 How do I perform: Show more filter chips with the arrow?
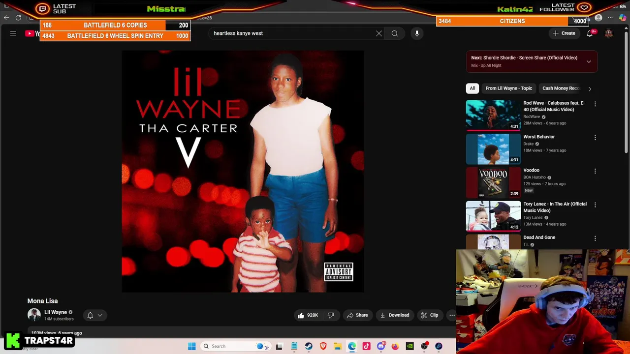(590, 89)
